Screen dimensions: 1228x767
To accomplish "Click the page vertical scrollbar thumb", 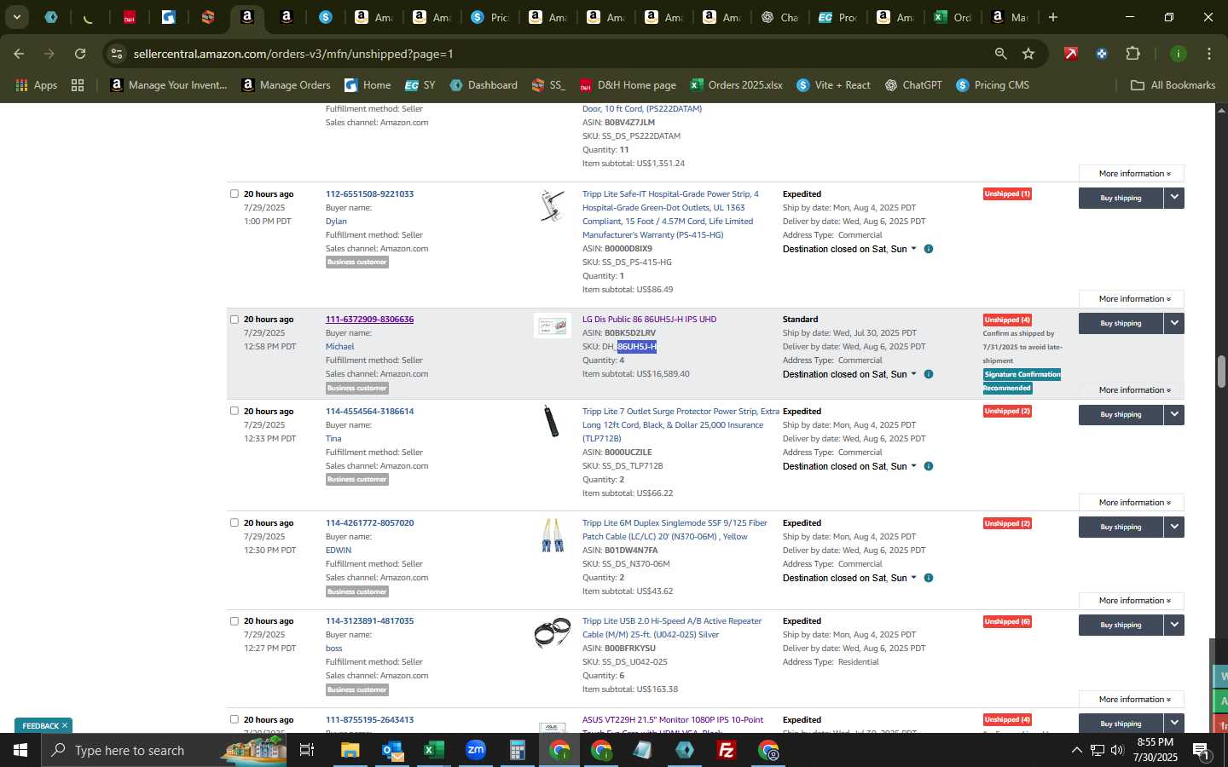I will pyautogui.click(x=1221, y=371).
